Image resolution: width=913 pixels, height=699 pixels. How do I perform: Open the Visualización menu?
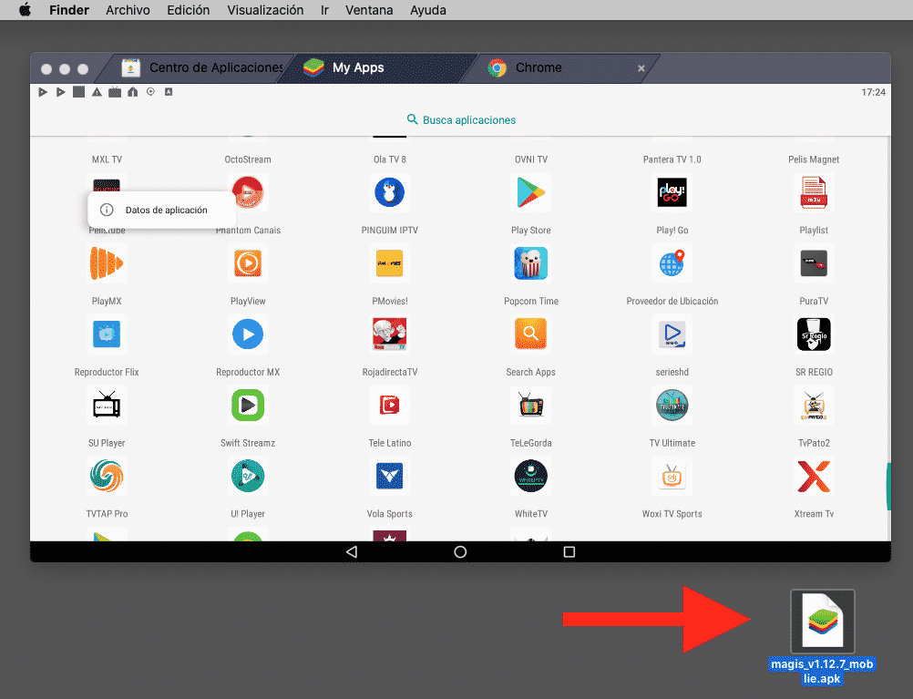click(x=264, y=10)
